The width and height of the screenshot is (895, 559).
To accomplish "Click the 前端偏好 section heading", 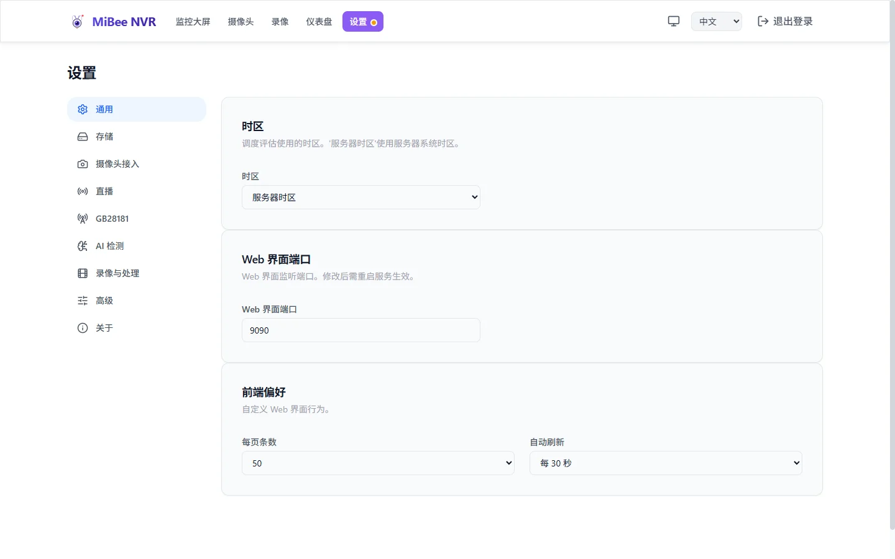I will 264,393.
